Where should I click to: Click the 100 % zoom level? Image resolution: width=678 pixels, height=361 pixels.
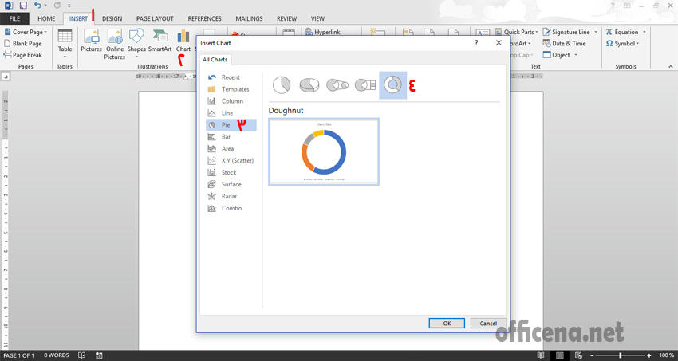pyautogui.click(x=666, y=355)
